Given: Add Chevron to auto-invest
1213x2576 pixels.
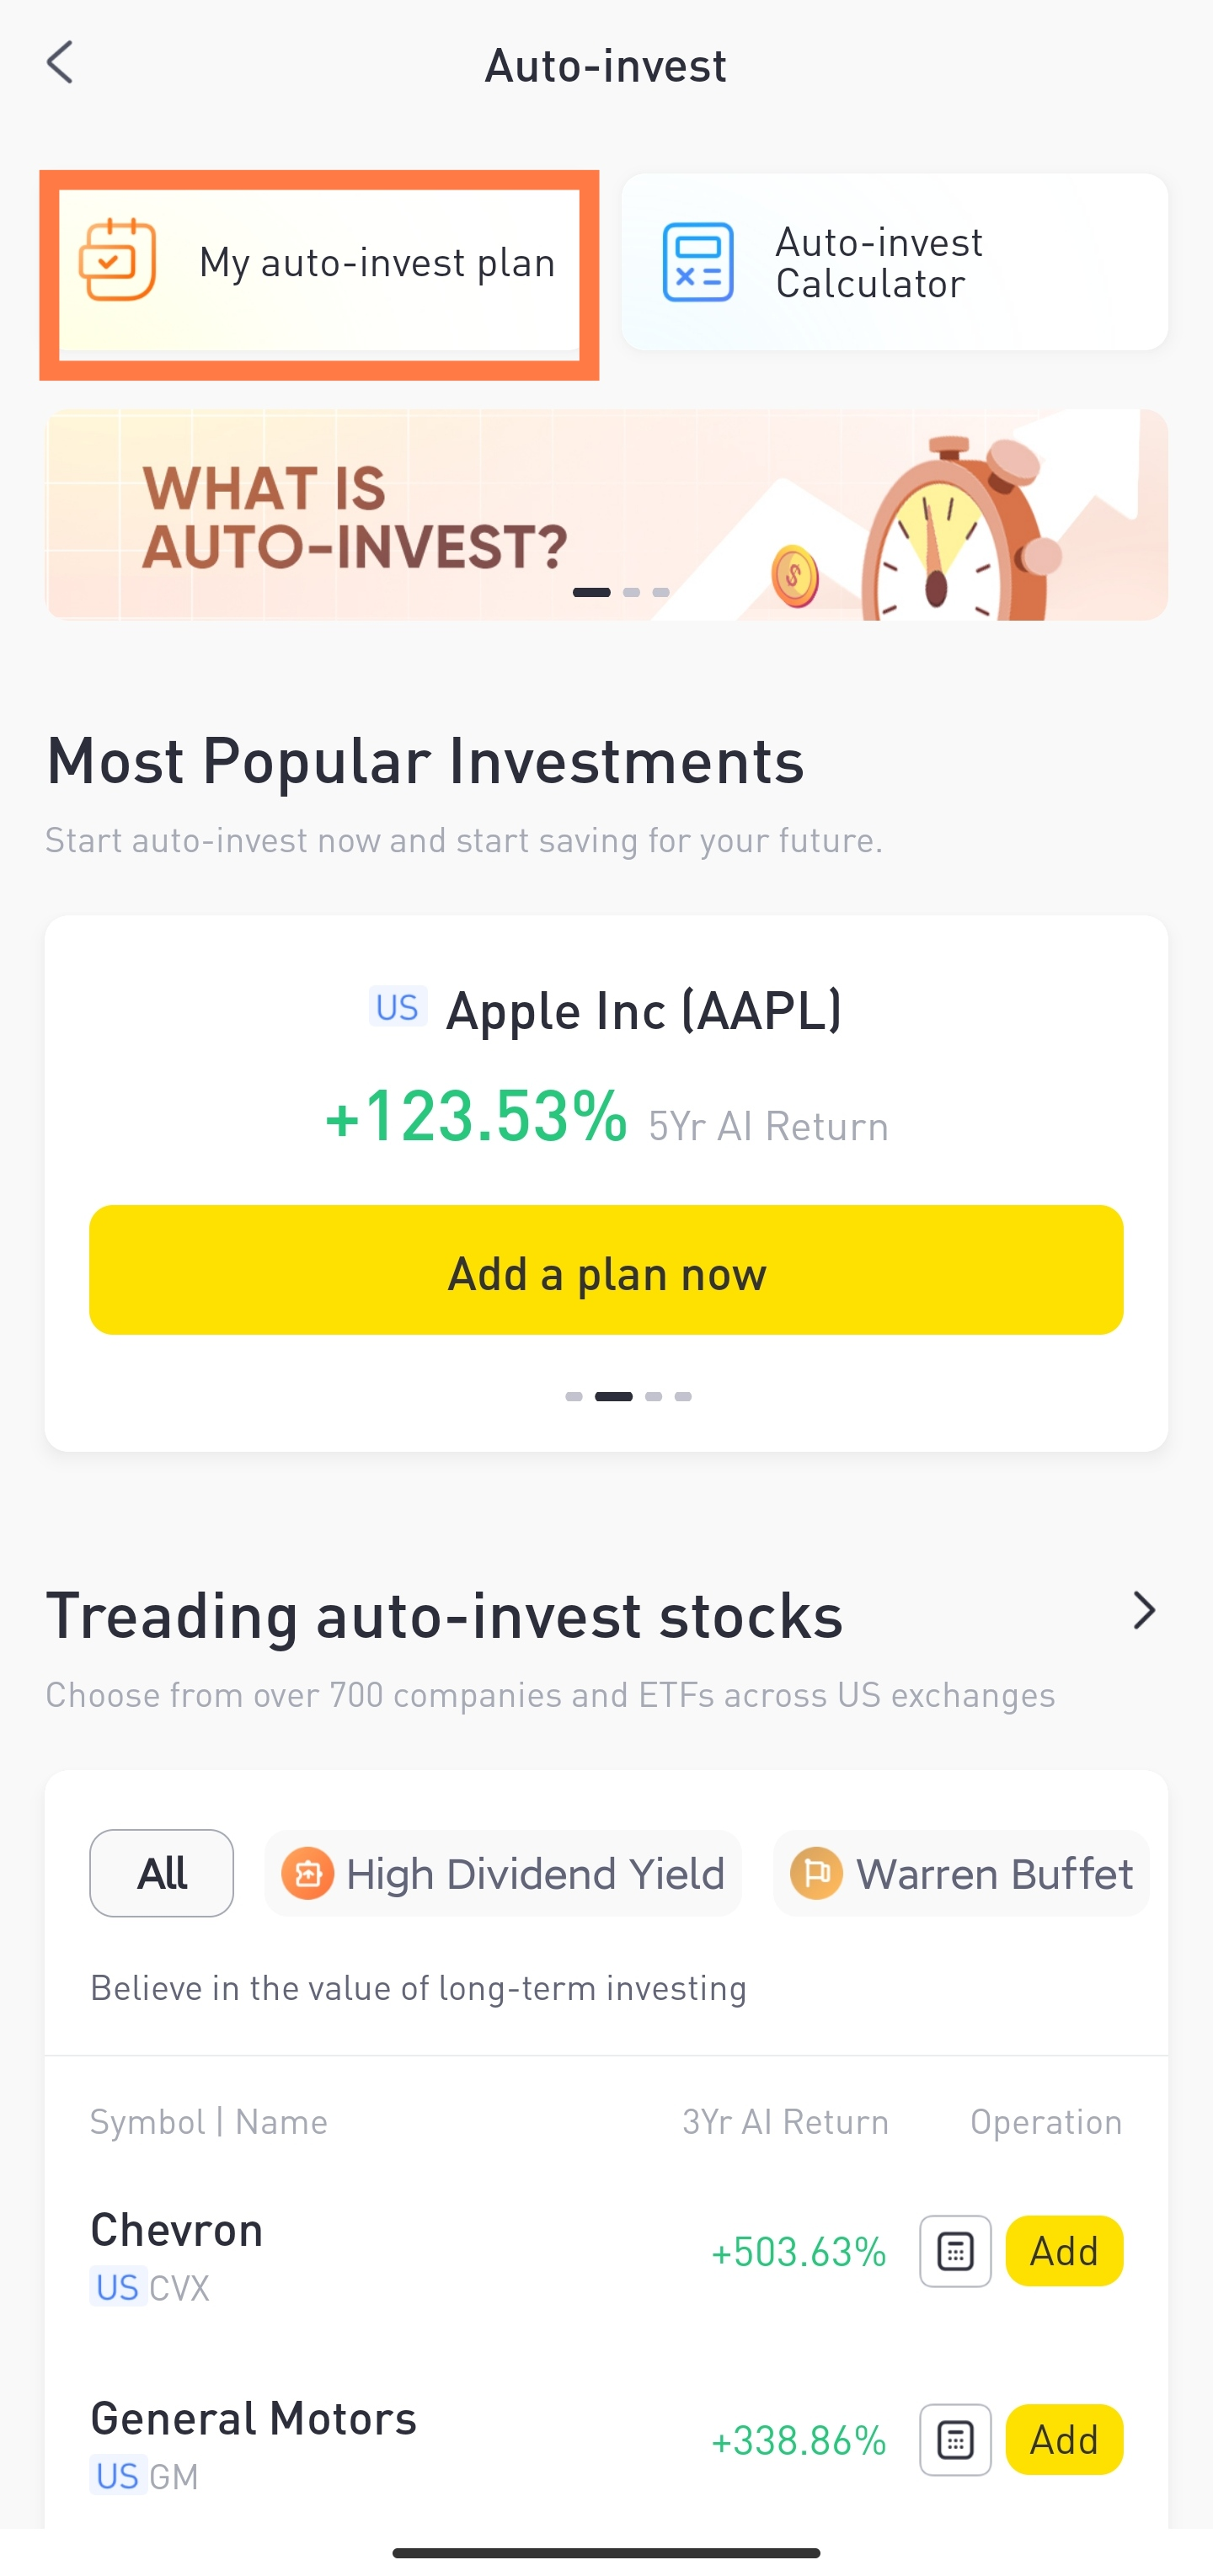Looking at the screenshot, I should 1063,2251.
